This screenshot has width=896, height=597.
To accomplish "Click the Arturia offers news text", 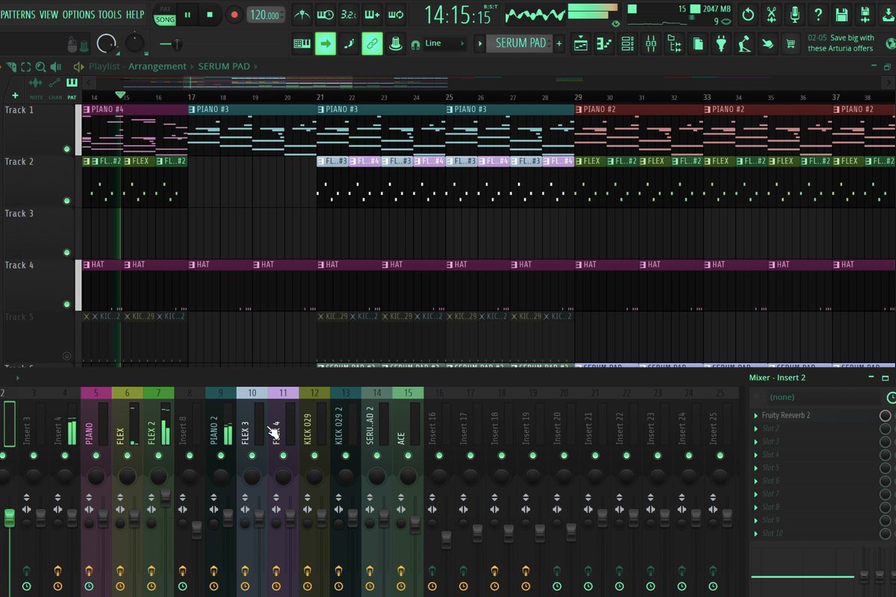I will pos(841,43).
